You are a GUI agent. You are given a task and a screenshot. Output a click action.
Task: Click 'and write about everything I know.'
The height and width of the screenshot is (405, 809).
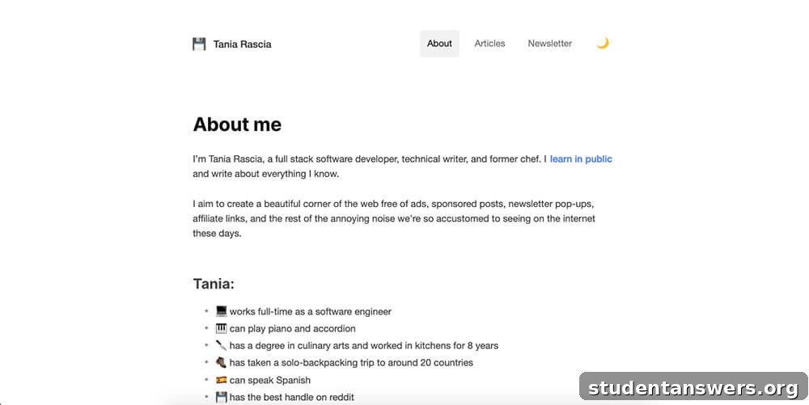pos(266,174)
